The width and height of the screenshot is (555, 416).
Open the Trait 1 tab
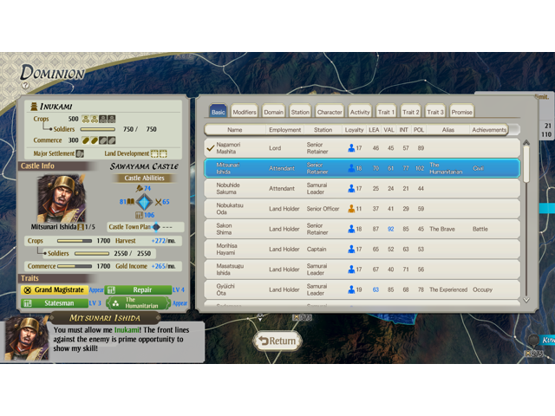(x=386, y=112)
